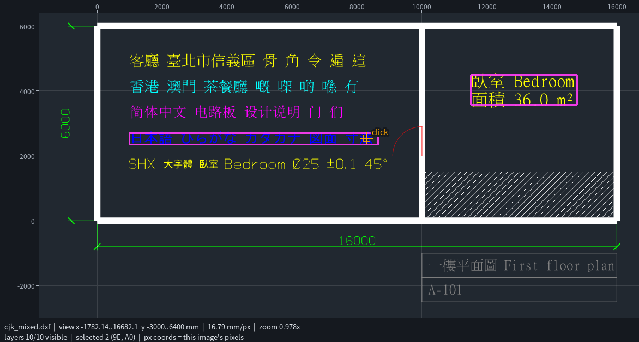The image size is (639, 342).
Task: Click the selected 2 (9E, A0) status entry
Action: (x=105, y=337)
